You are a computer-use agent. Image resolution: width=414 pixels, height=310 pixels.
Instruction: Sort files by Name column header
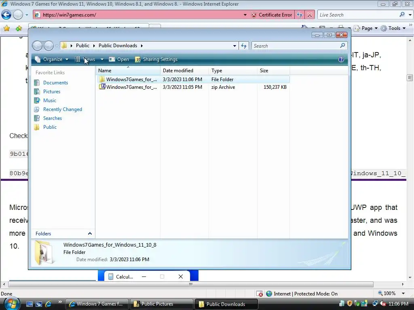click(128, 71)
